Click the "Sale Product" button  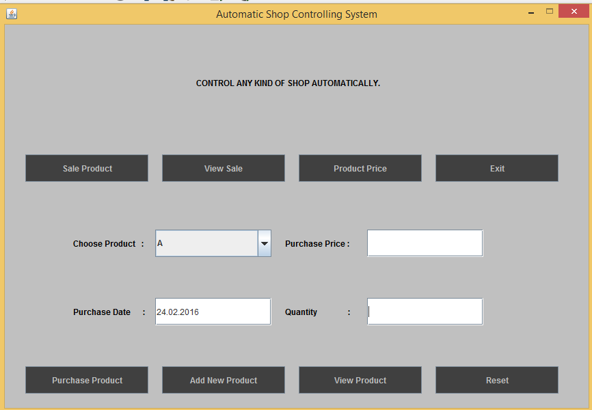click(x=86, y=167)
